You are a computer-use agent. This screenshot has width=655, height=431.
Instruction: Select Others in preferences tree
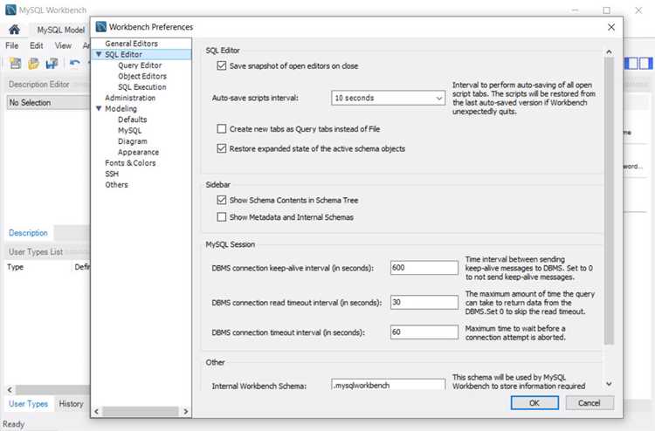point(116,184)
